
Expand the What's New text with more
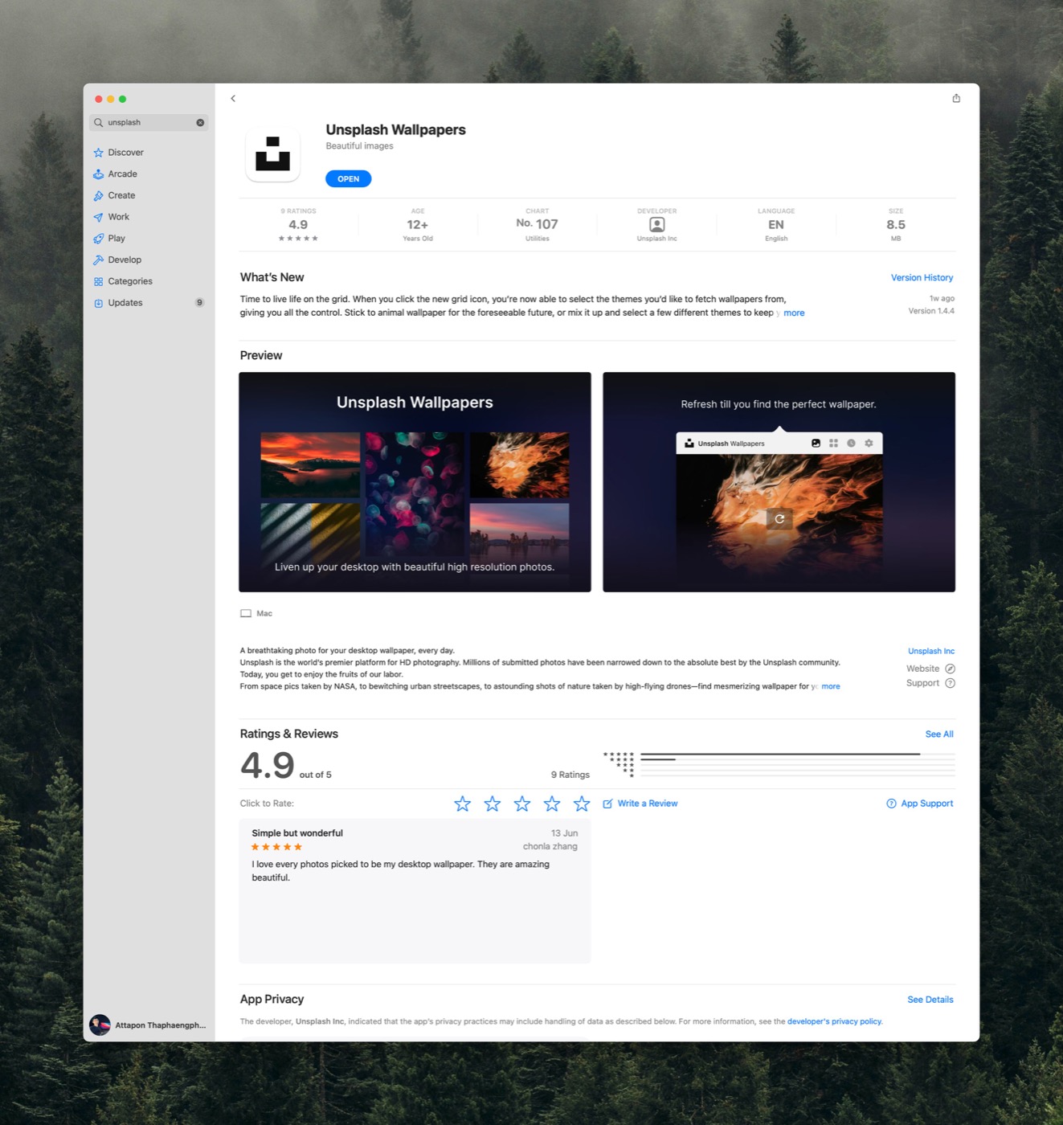click(x=794, y=313)
